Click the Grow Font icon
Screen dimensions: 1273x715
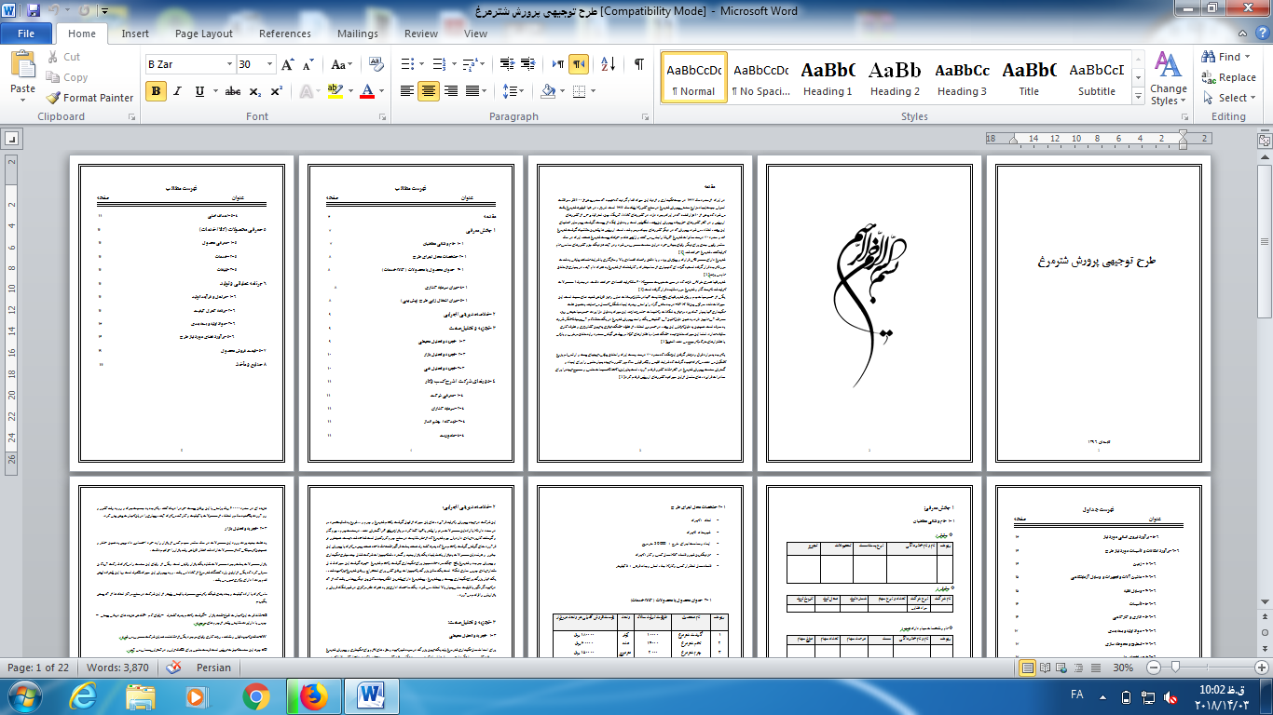(287, 64)
